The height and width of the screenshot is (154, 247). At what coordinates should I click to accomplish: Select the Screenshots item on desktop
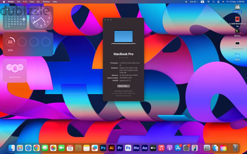tap(237, 45)
